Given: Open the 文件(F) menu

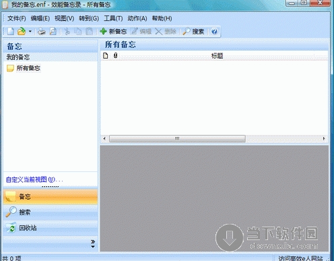Looking at the screenshot, I should point(17,18).
